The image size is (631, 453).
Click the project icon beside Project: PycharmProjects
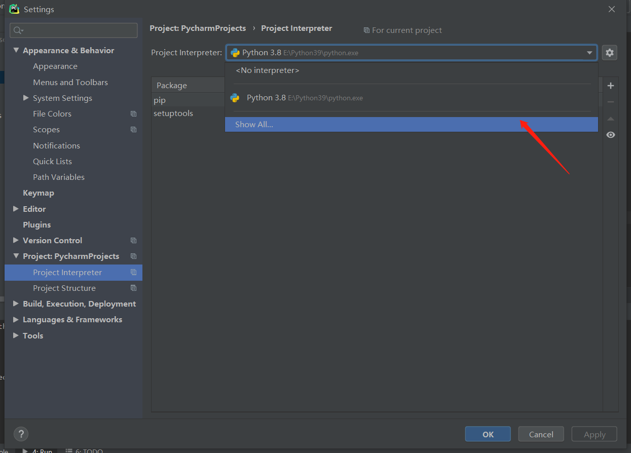point(134,256)
